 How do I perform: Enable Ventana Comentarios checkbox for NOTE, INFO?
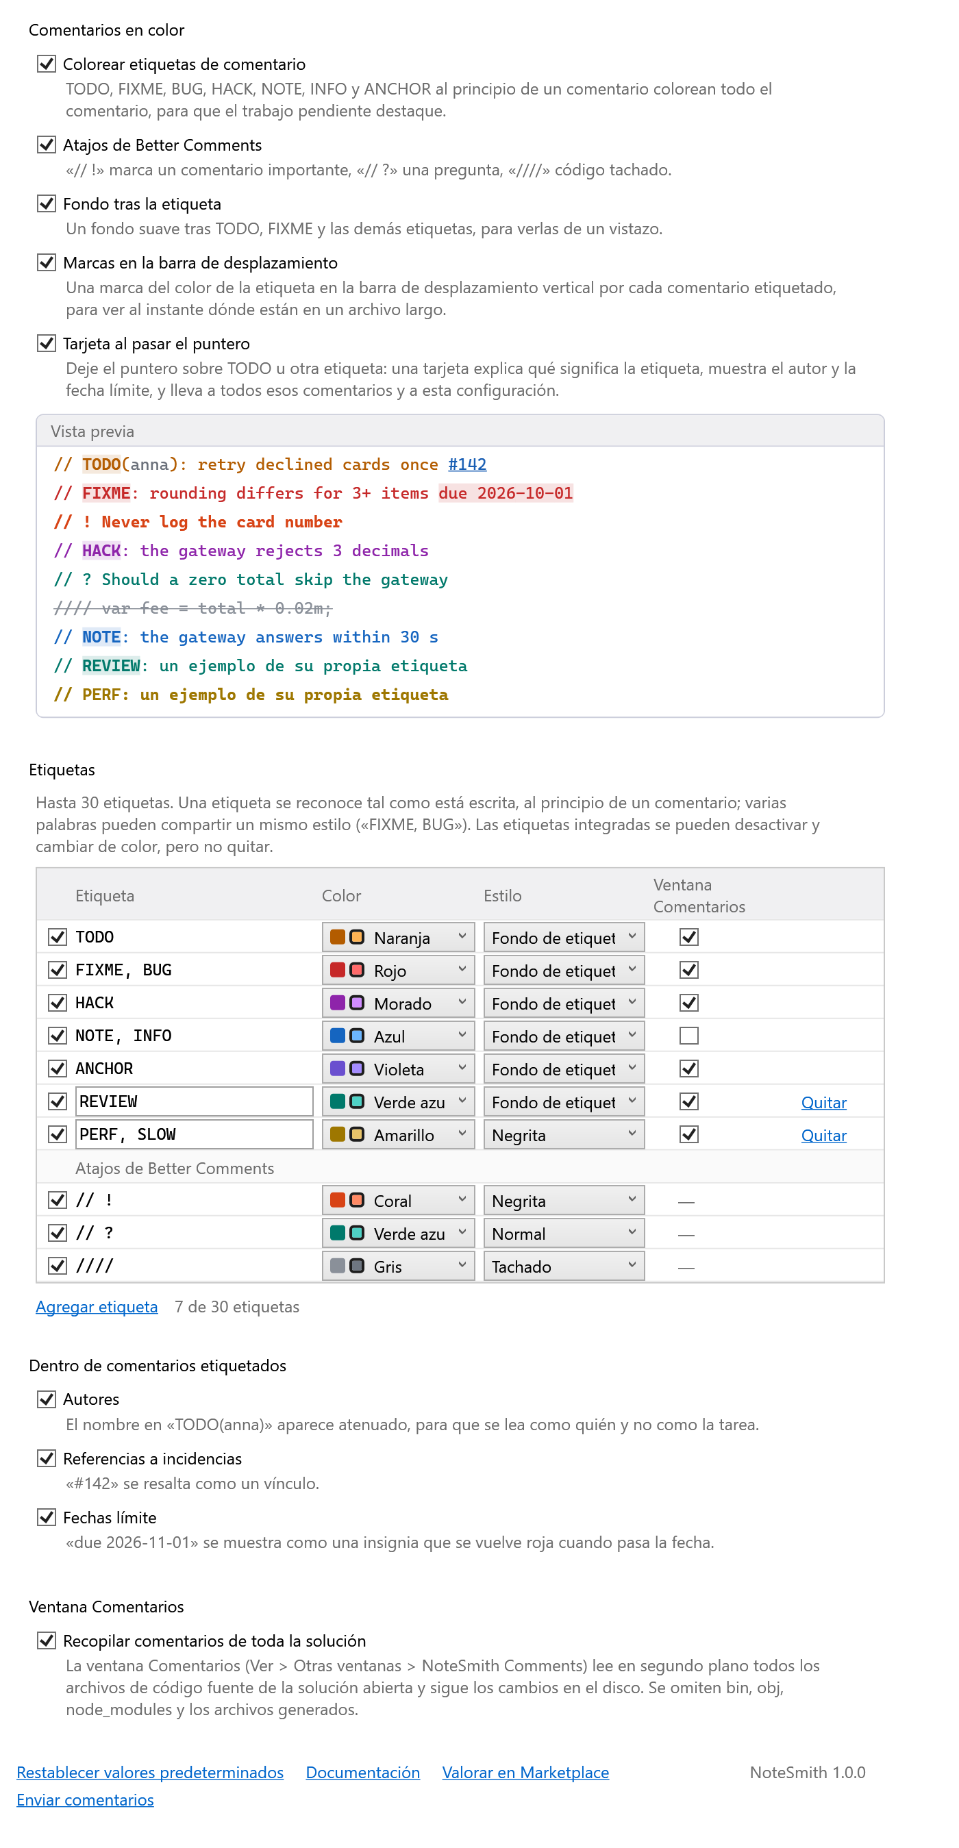coord(689,1036)
